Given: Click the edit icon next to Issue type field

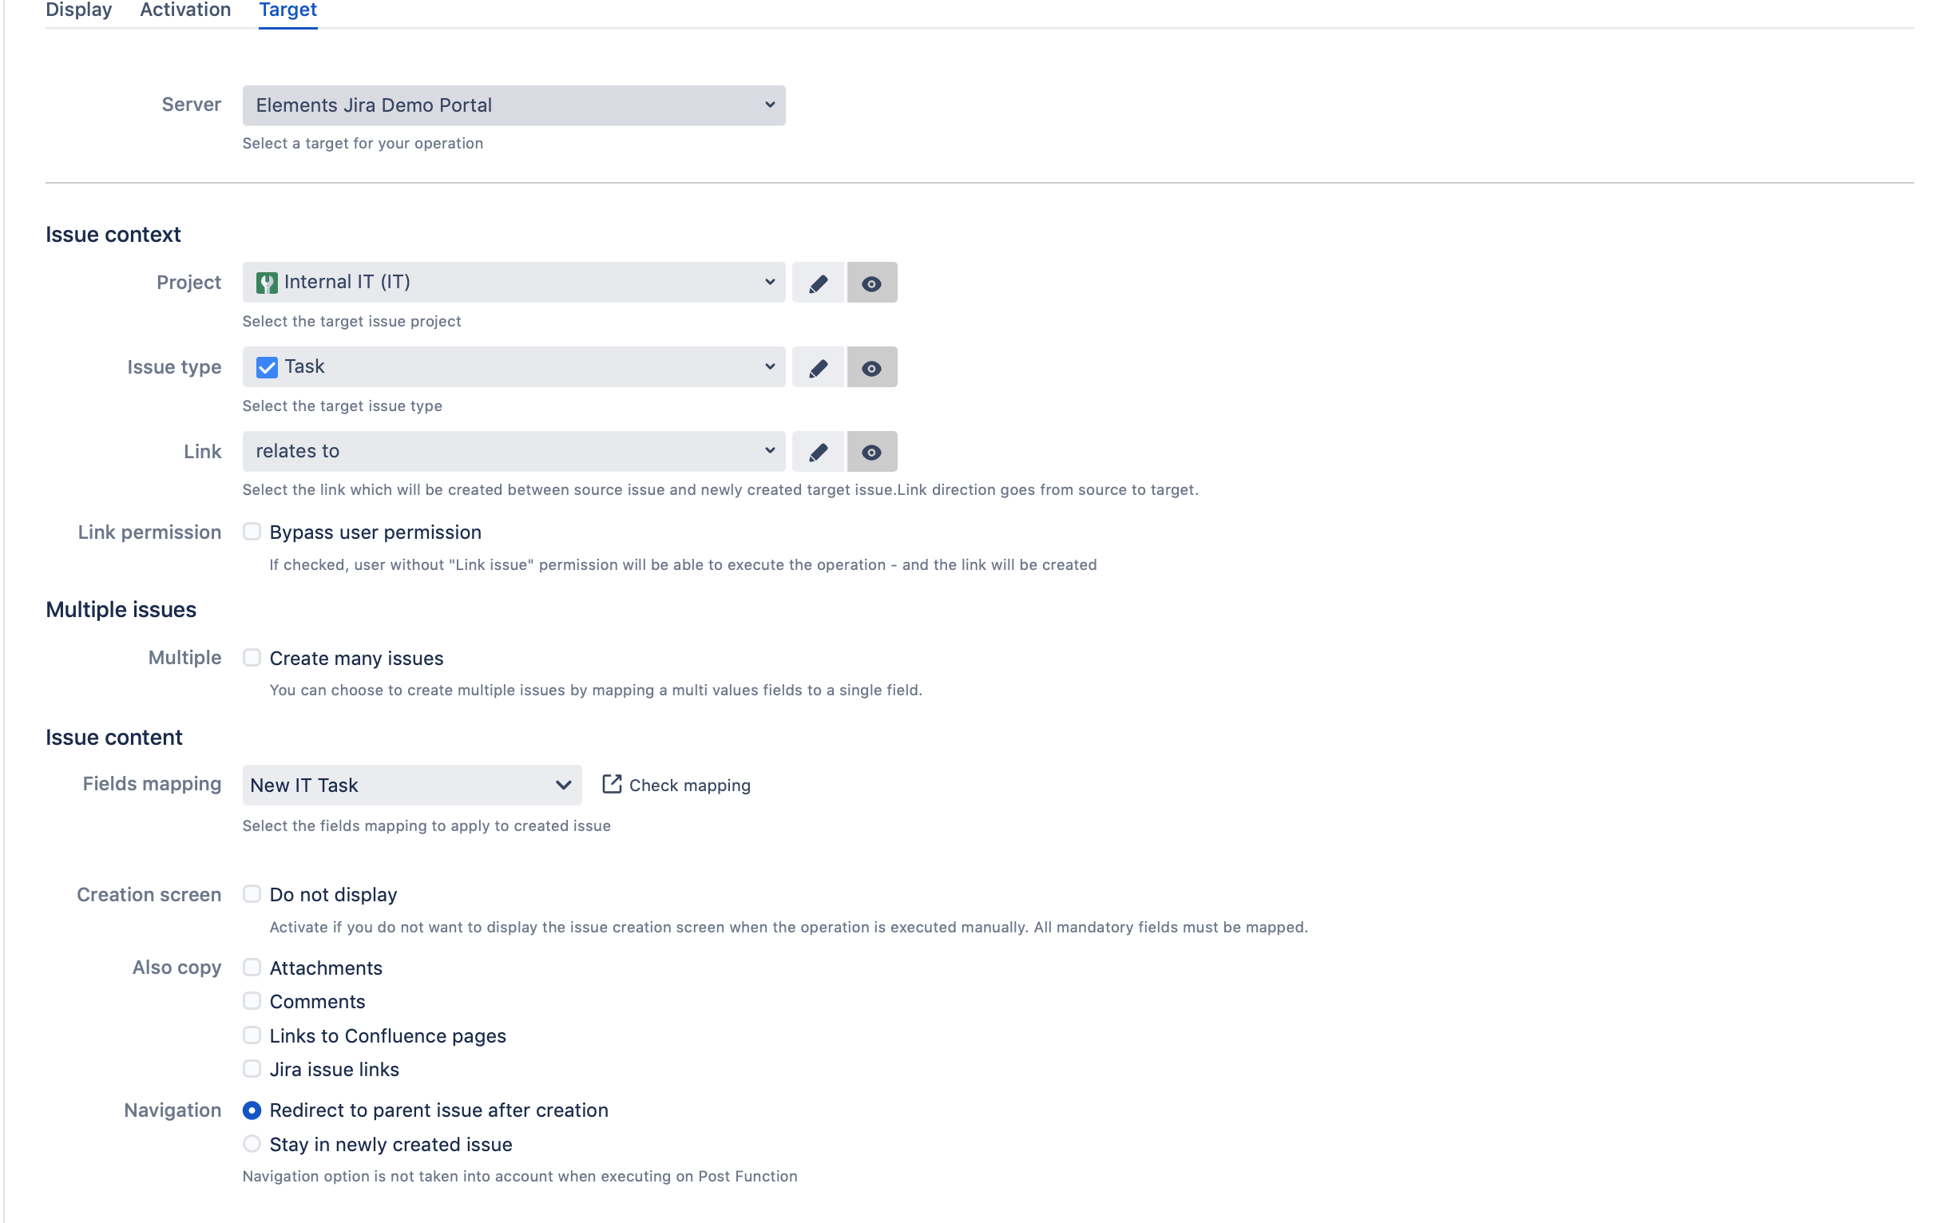Looking at the screenshot, I should [x=818, y=368].
